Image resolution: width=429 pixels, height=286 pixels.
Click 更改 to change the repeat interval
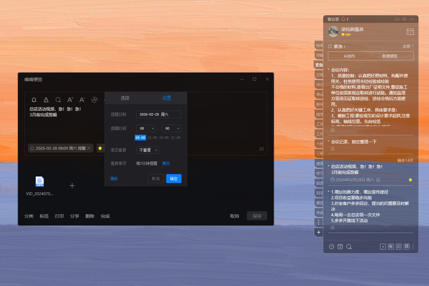pyautogui.click(x=166, y=163)
